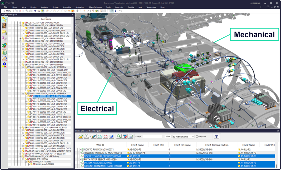Uncheck the FUEL GAUGING PROBE visibility checkbox
281x170 pixels.
pyautogui.click(x=26, y=23)
